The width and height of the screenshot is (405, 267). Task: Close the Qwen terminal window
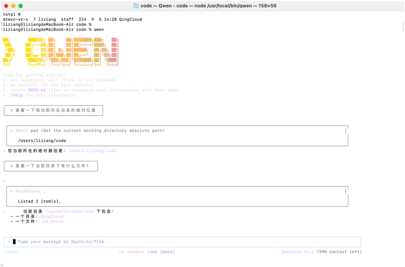[x=6, y=6]
